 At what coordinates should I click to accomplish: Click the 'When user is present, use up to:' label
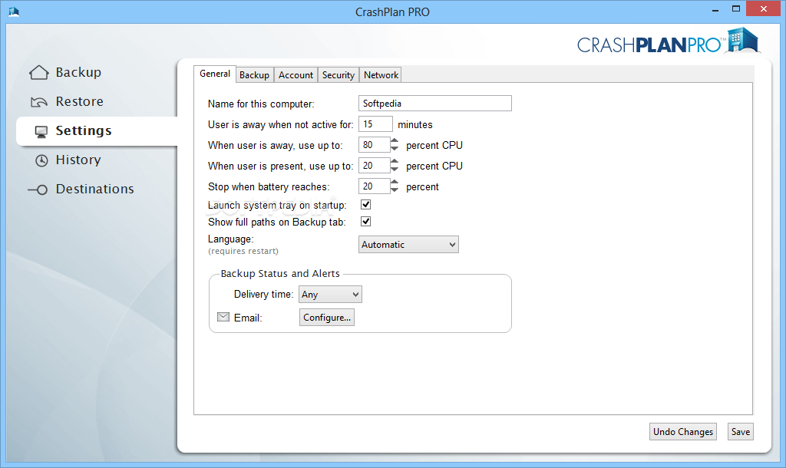[281, 166]
